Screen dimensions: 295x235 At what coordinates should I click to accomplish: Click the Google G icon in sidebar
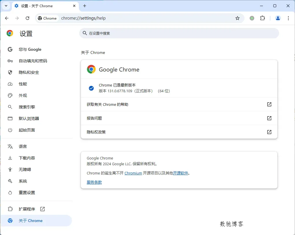[x=10, y=49]
